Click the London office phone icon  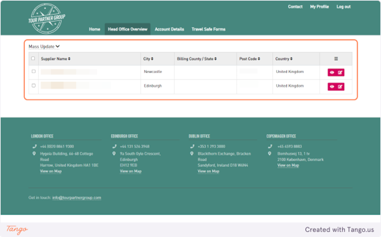pos(34,146)
